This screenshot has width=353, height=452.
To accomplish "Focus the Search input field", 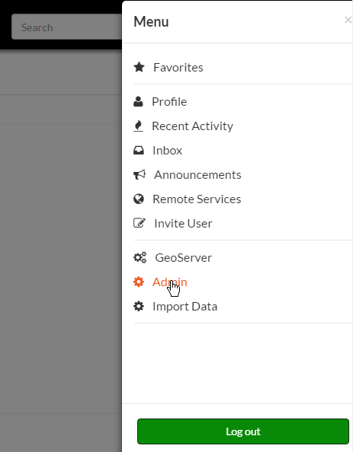I will click(x=67, y=27).
